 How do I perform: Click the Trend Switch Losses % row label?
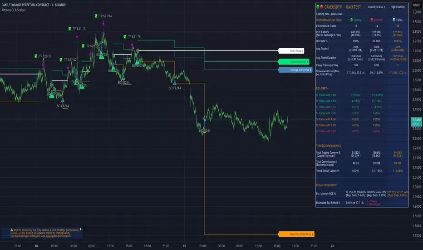[x=328, y=171]
